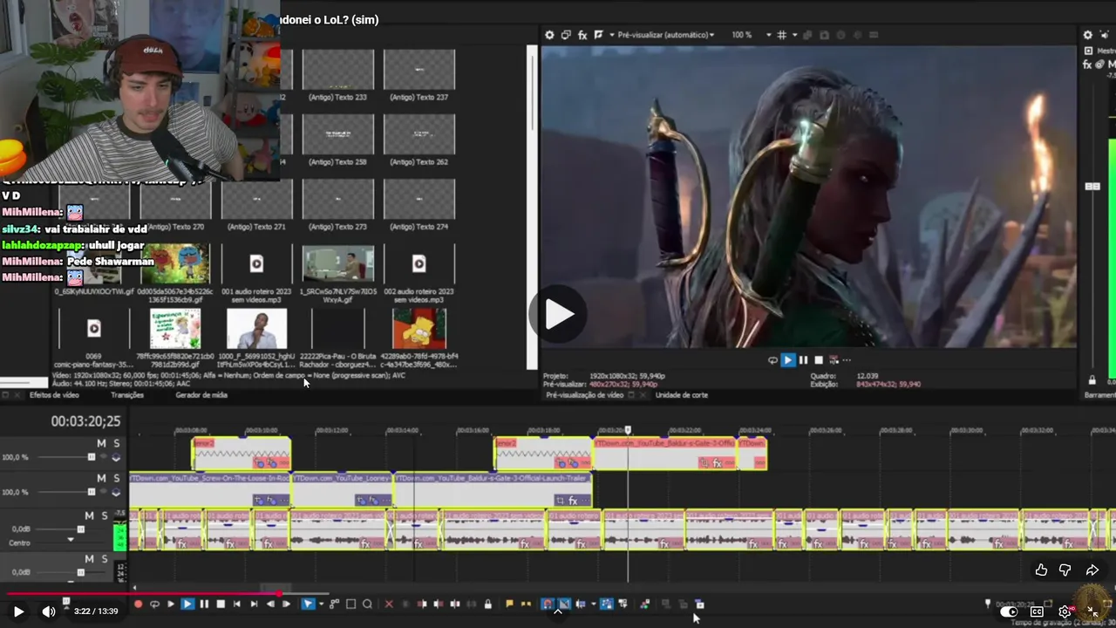Go to start of project in transport
Screen dimensions: 1116x628
(x=237, y=604)
